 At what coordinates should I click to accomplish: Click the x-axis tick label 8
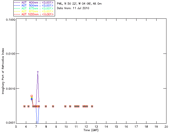click(x=46, y=127)
